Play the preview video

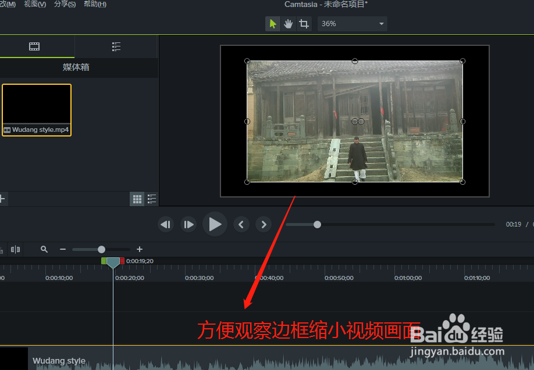(214, 224)
